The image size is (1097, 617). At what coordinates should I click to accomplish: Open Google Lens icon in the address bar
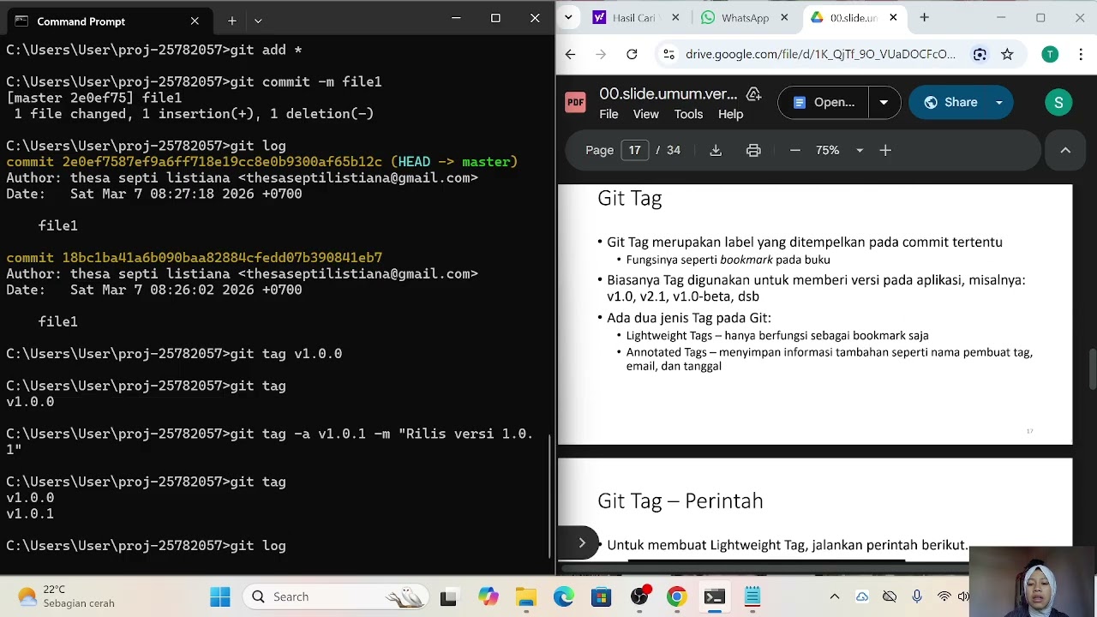click(x=980, y=54)
